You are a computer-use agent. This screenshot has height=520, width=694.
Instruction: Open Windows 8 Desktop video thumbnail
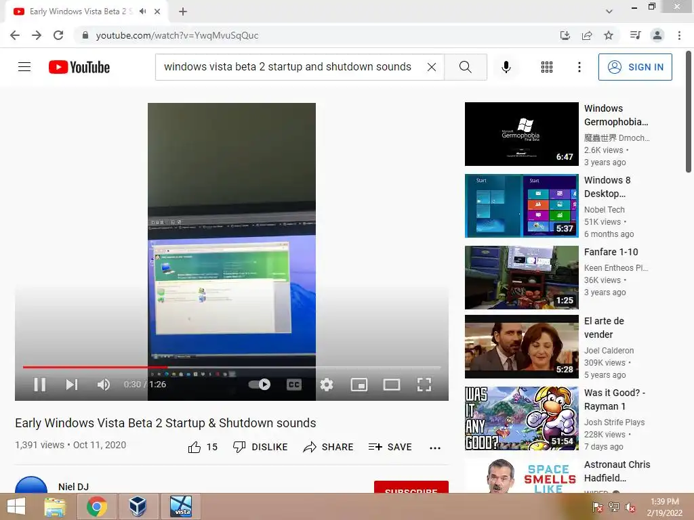521,206
